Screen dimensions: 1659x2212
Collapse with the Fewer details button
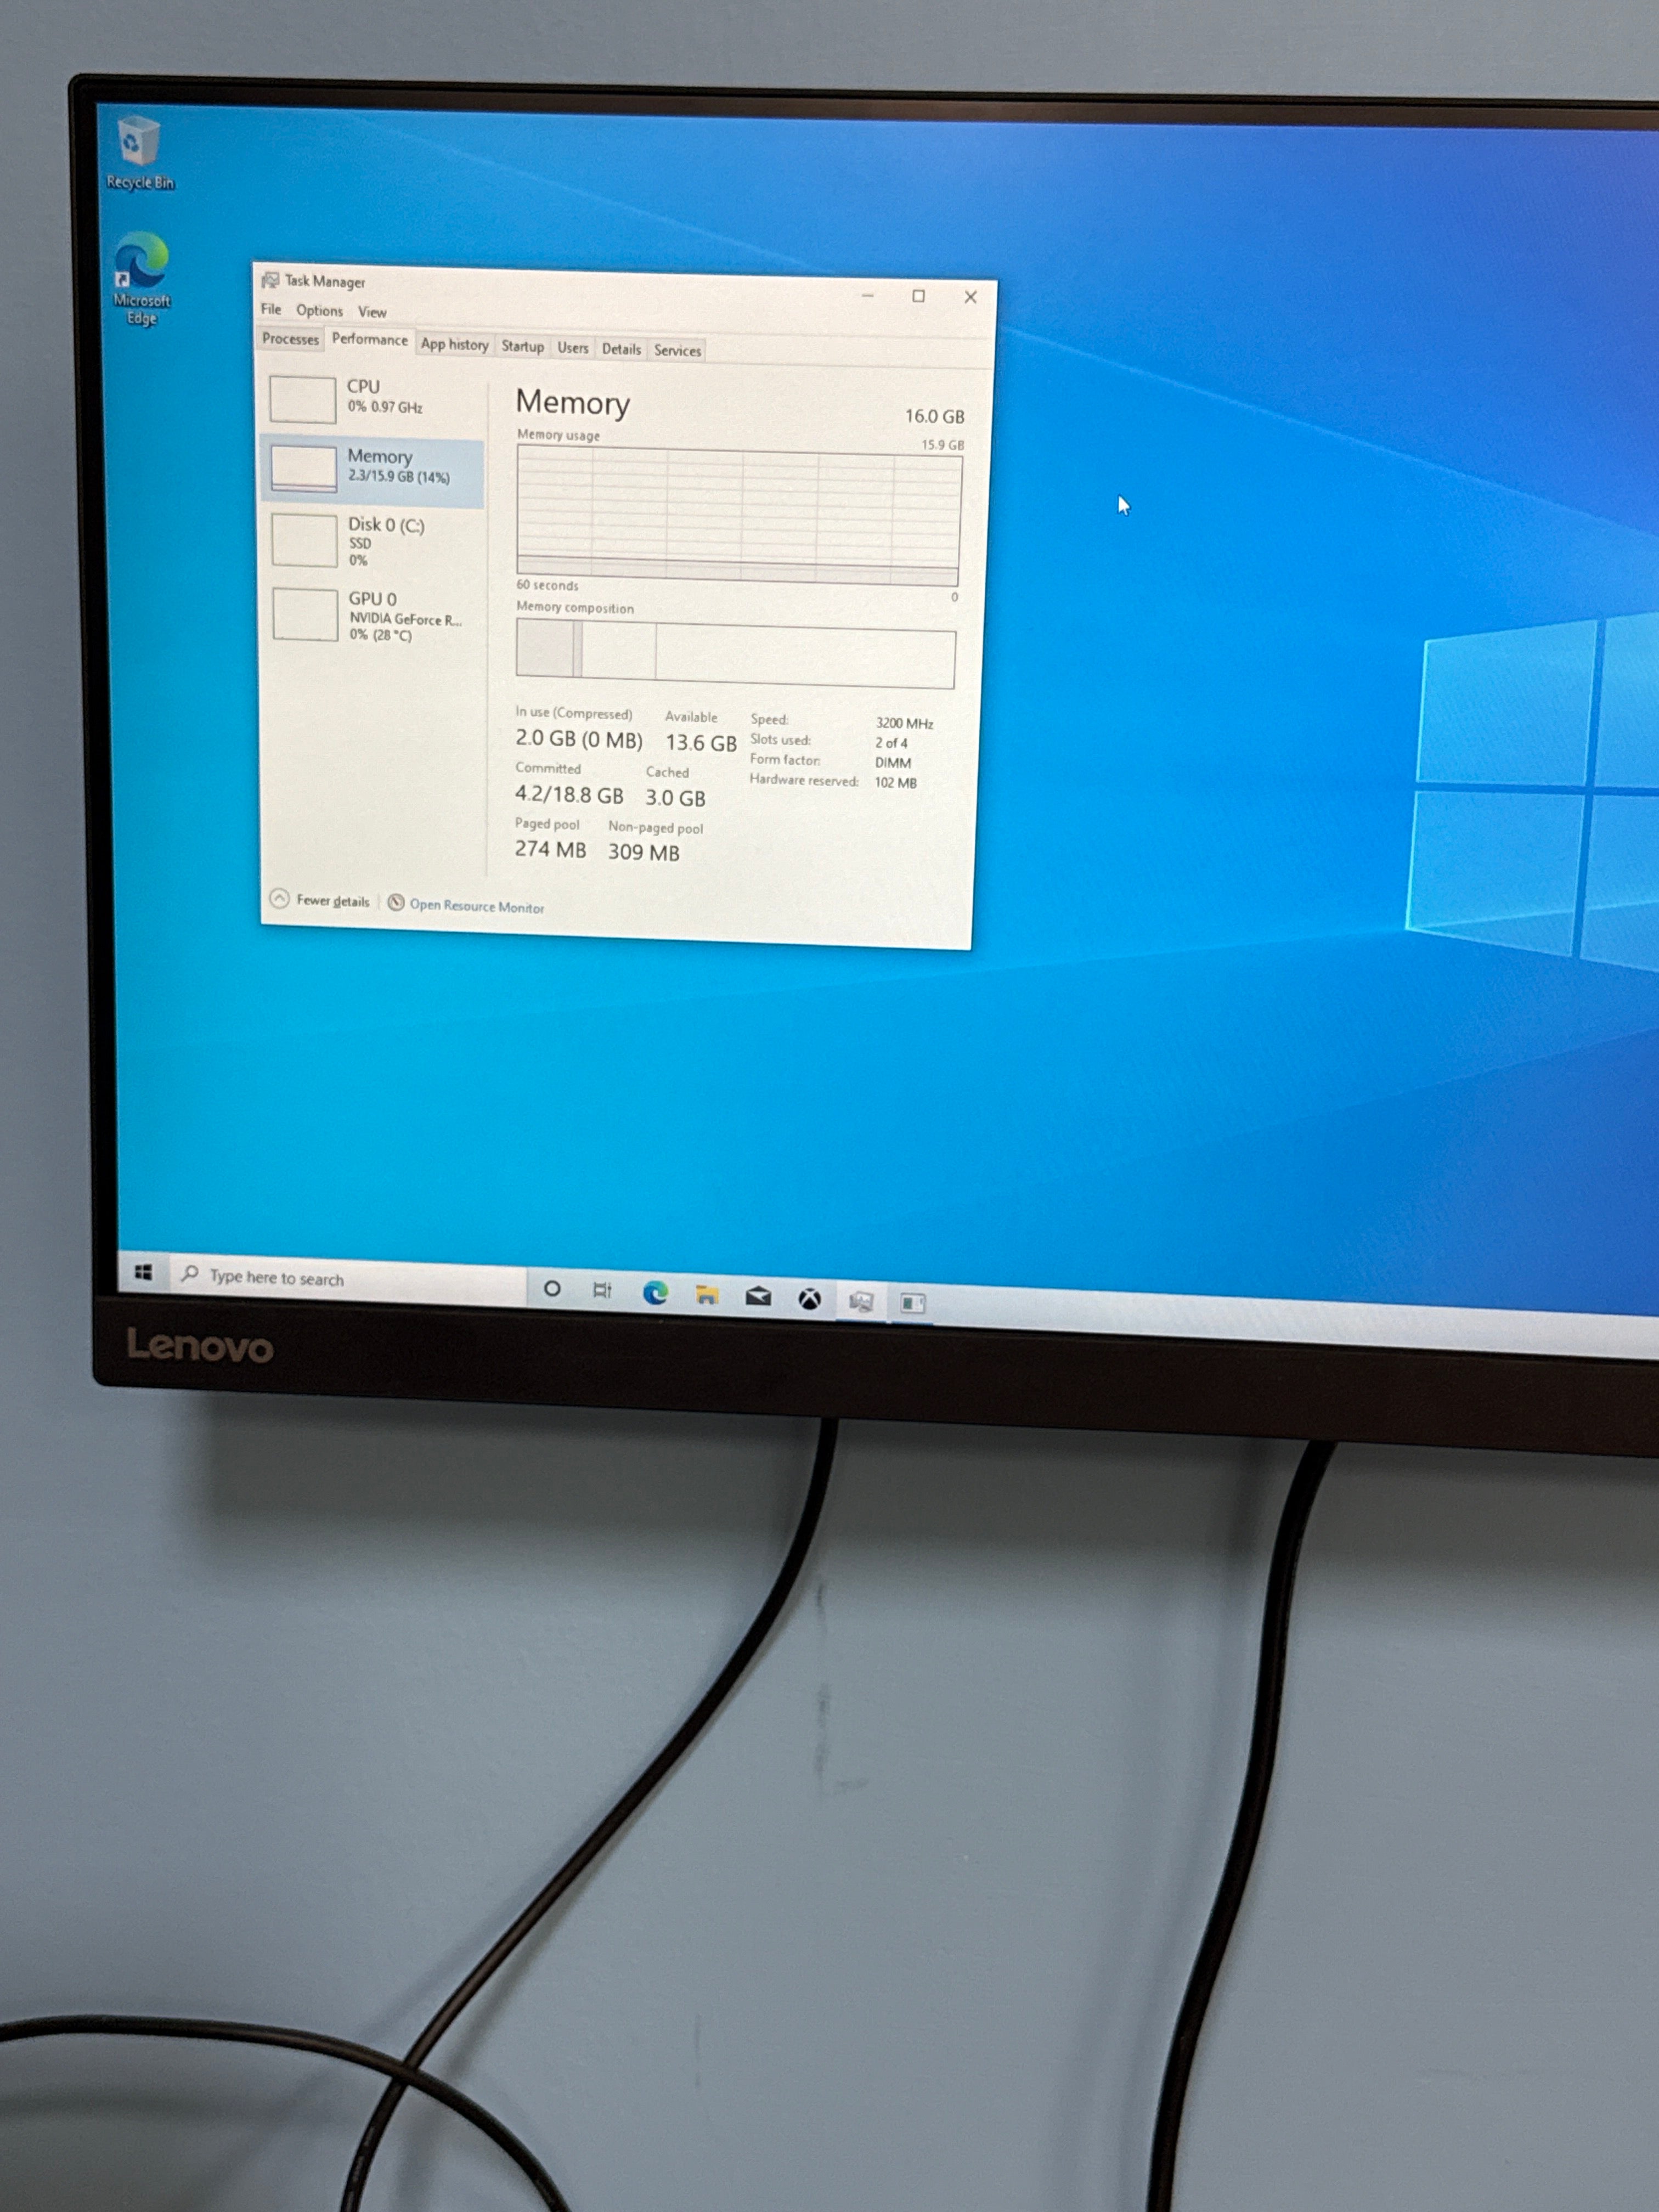pos(319,900)
